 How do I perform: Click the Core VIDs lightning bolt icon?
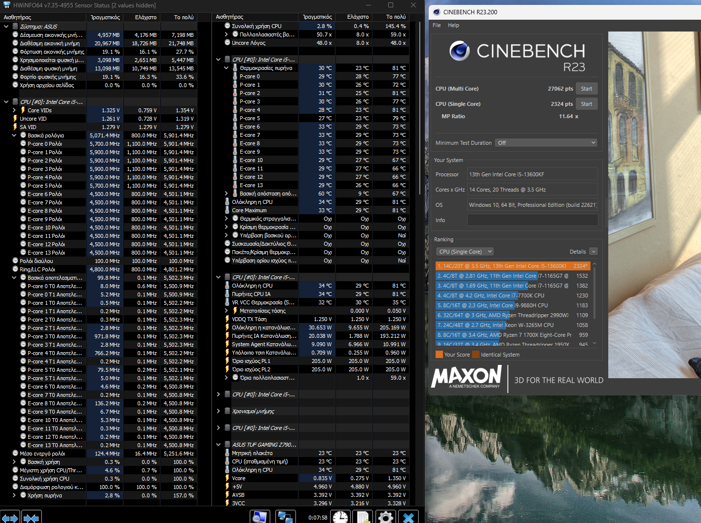point(23,110)
